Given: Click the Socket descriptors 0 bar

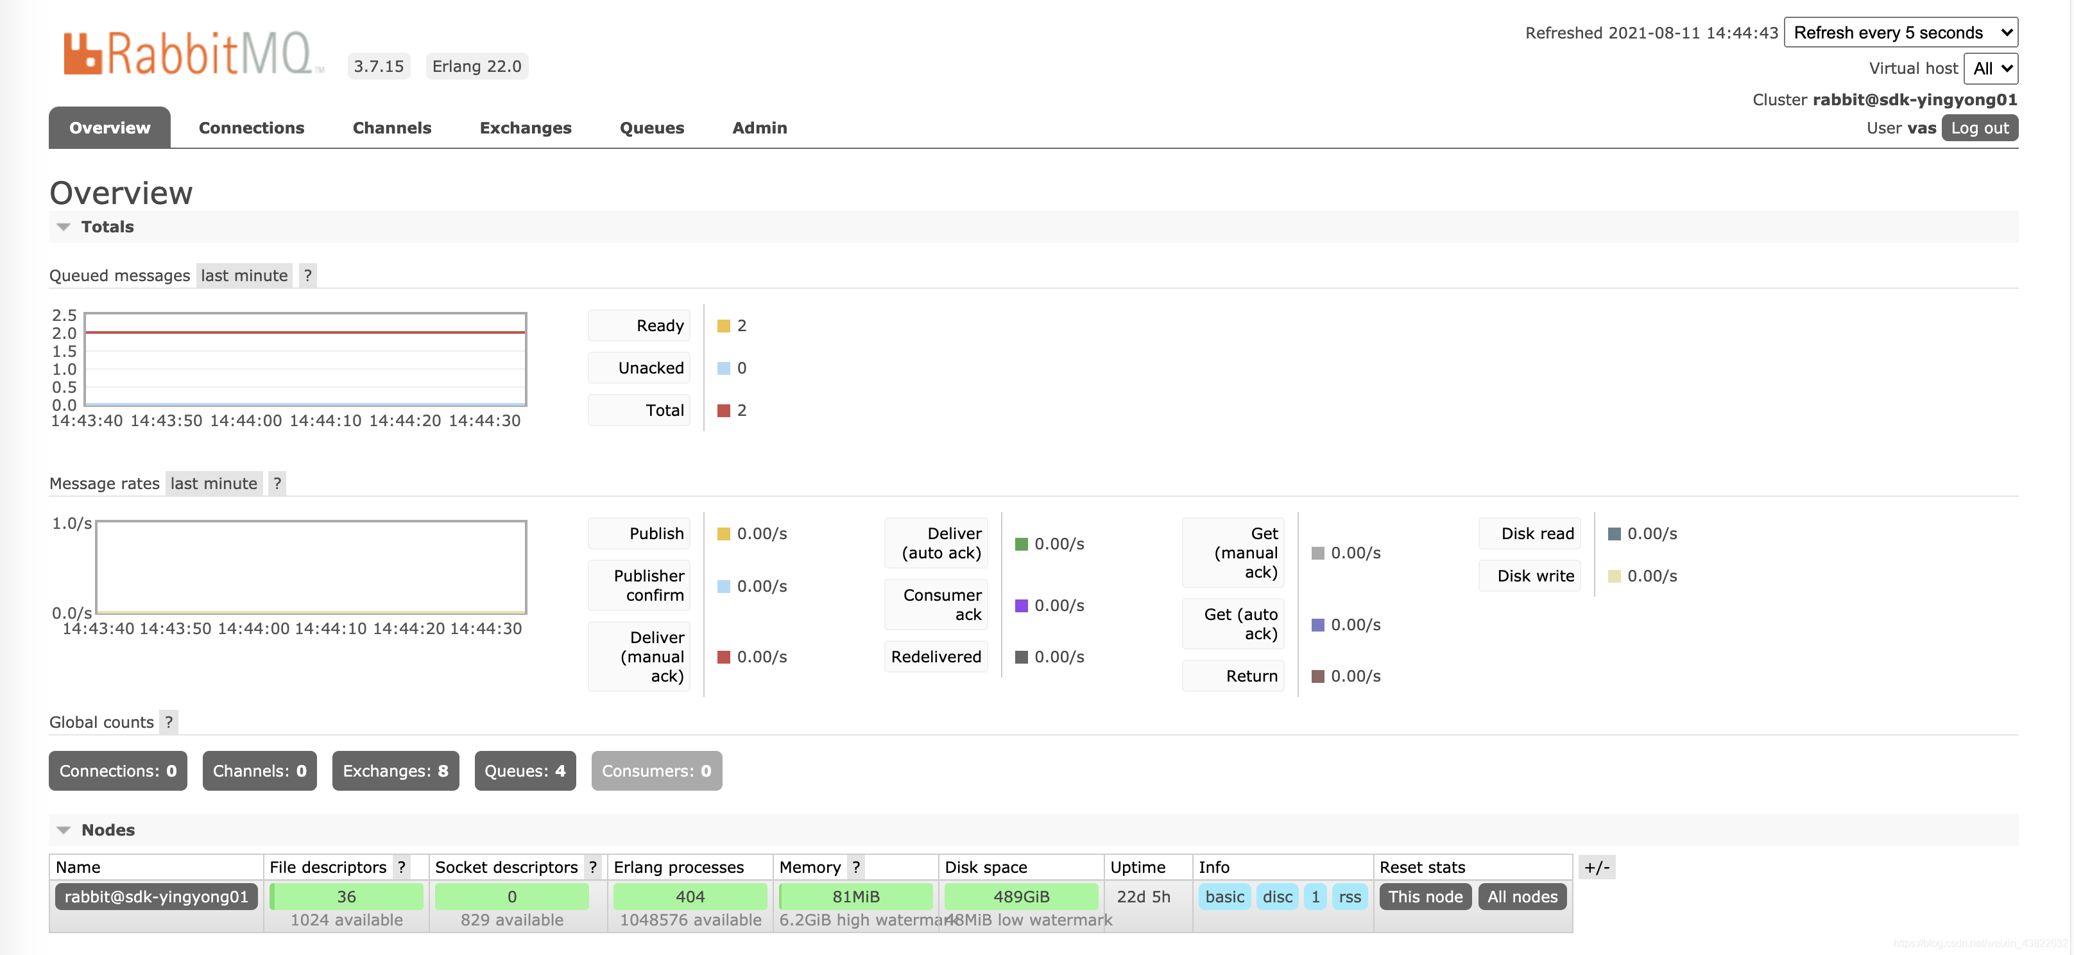Looking at the screenshot, I should tap(512, 897).
